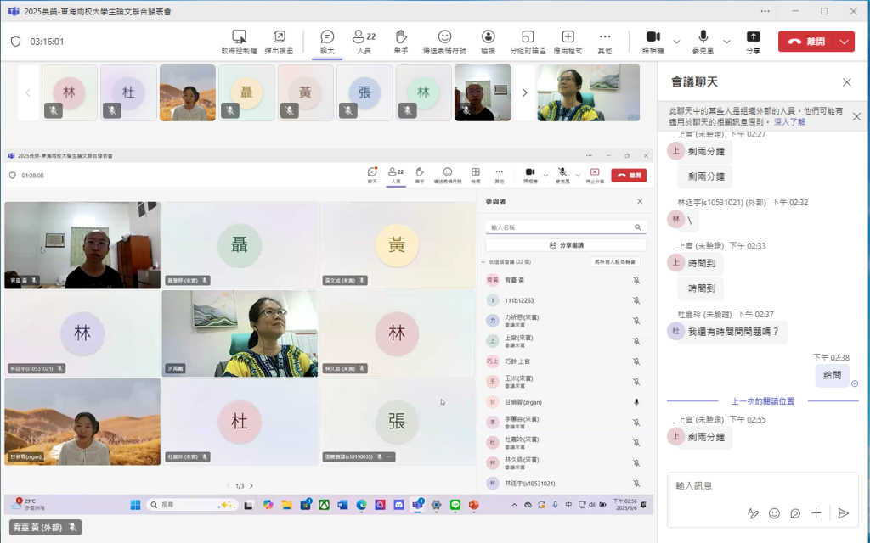Toggle mic icon for participant 111b12263
The image size is (870, 543).
636,300
